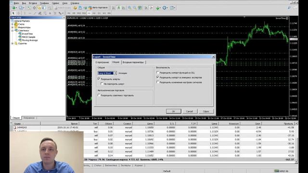This screenshot has width=308, height=173.
Task: Open the Графики menu
Action: point(44,3)
